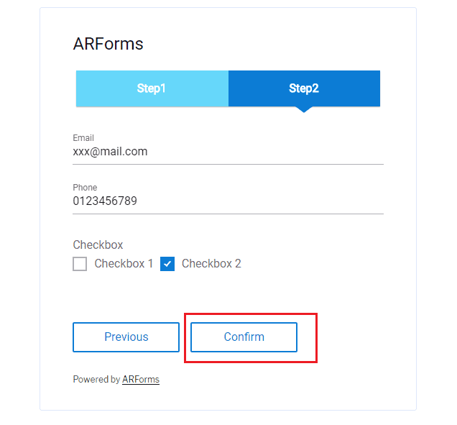Select the Step2 tab
Image resolution: width=457 pixels, height=425 pixels.
[304, 88]
